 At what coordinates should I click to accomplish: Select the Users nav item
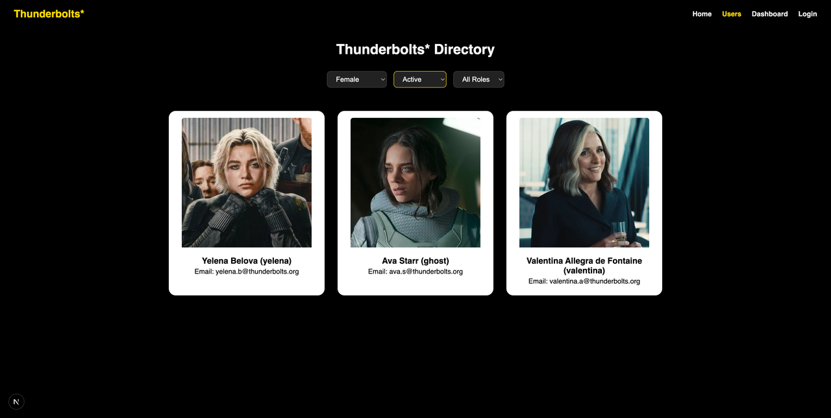tap(732, 14)
